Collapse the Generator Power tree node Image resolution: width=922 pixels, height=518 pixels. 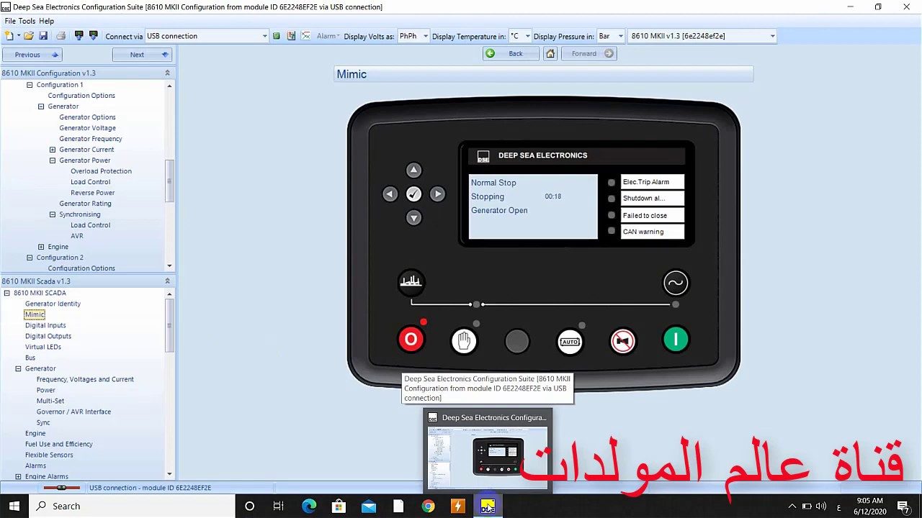click(x=53, y=160)
